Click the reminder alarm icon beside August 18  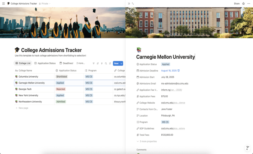pyautogui.click(x=178, y=70)
